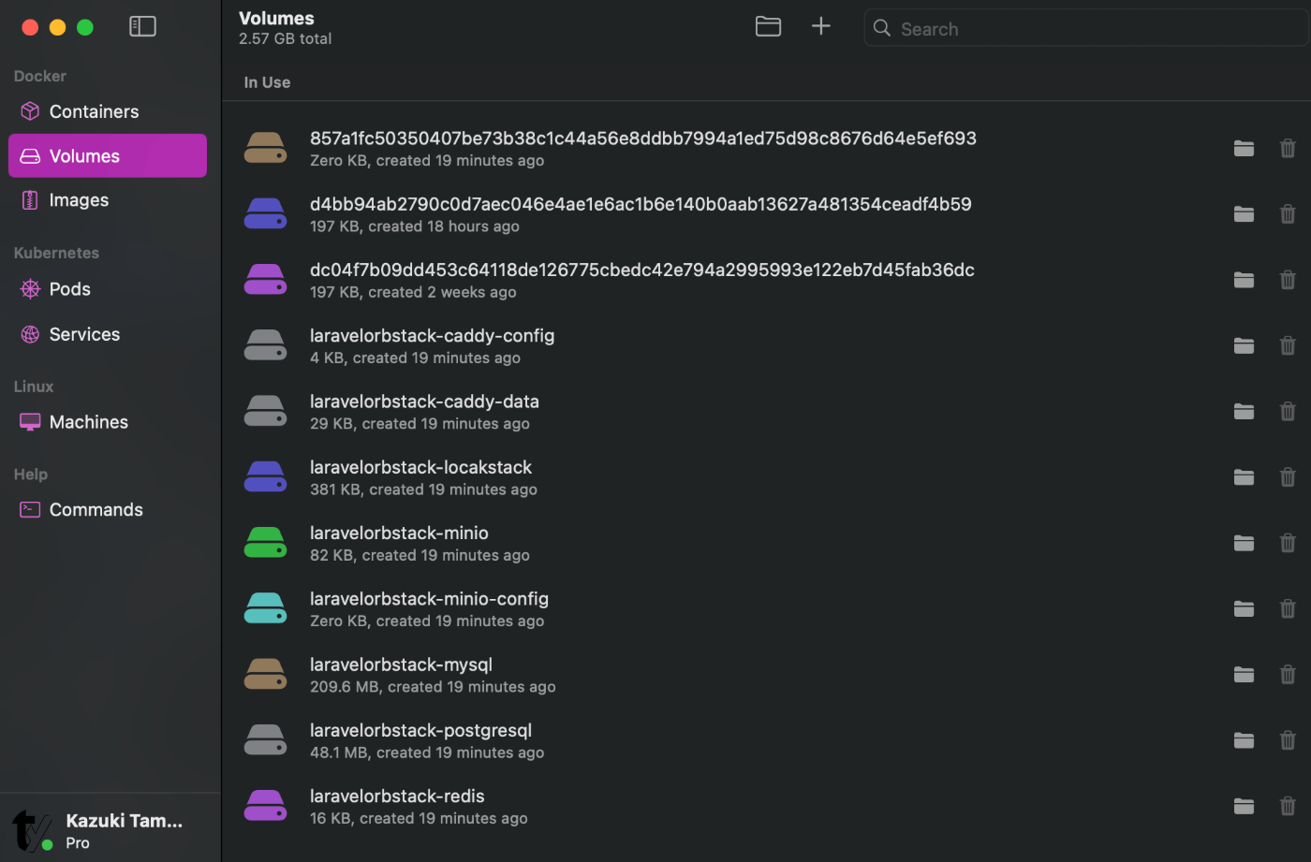
Task: Select the laravelorbstack-postgresql volume name
Action: 420,730
